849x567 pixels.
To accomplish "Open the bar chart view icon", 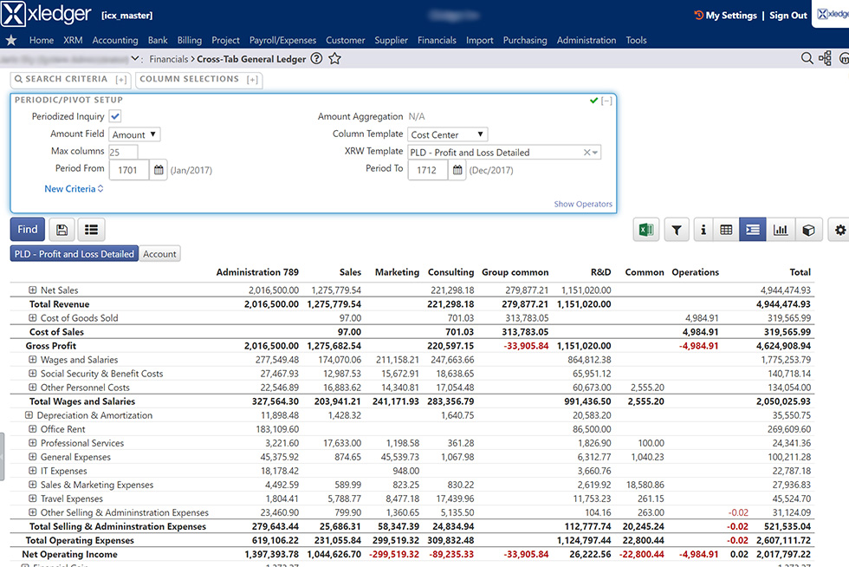I will click(780, 229).
